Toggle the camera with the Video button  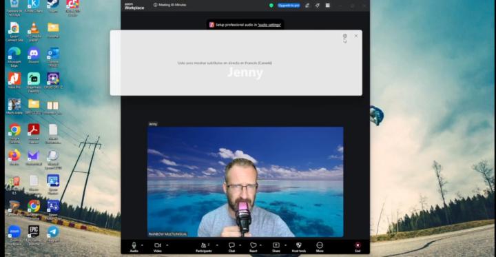pyautogui.click(x=158, y=247)
